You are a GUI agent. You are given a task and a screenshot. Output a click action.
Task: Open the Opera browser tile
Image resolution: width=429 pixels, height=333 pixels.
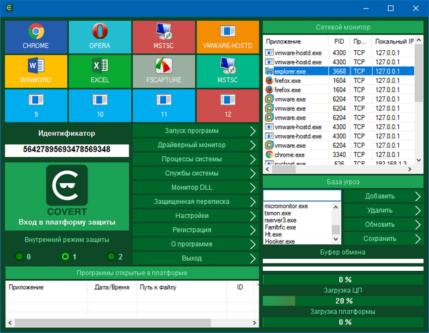(99, 36)
